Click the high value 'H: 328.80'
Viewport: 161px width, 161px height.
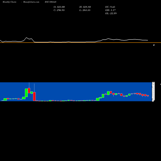[85, 7]
